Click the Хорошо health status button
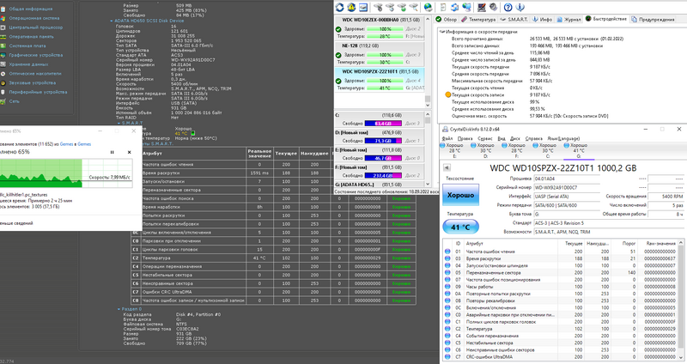Image resolution: width=687 pixels, height=364 pixels. click(460, 195)
